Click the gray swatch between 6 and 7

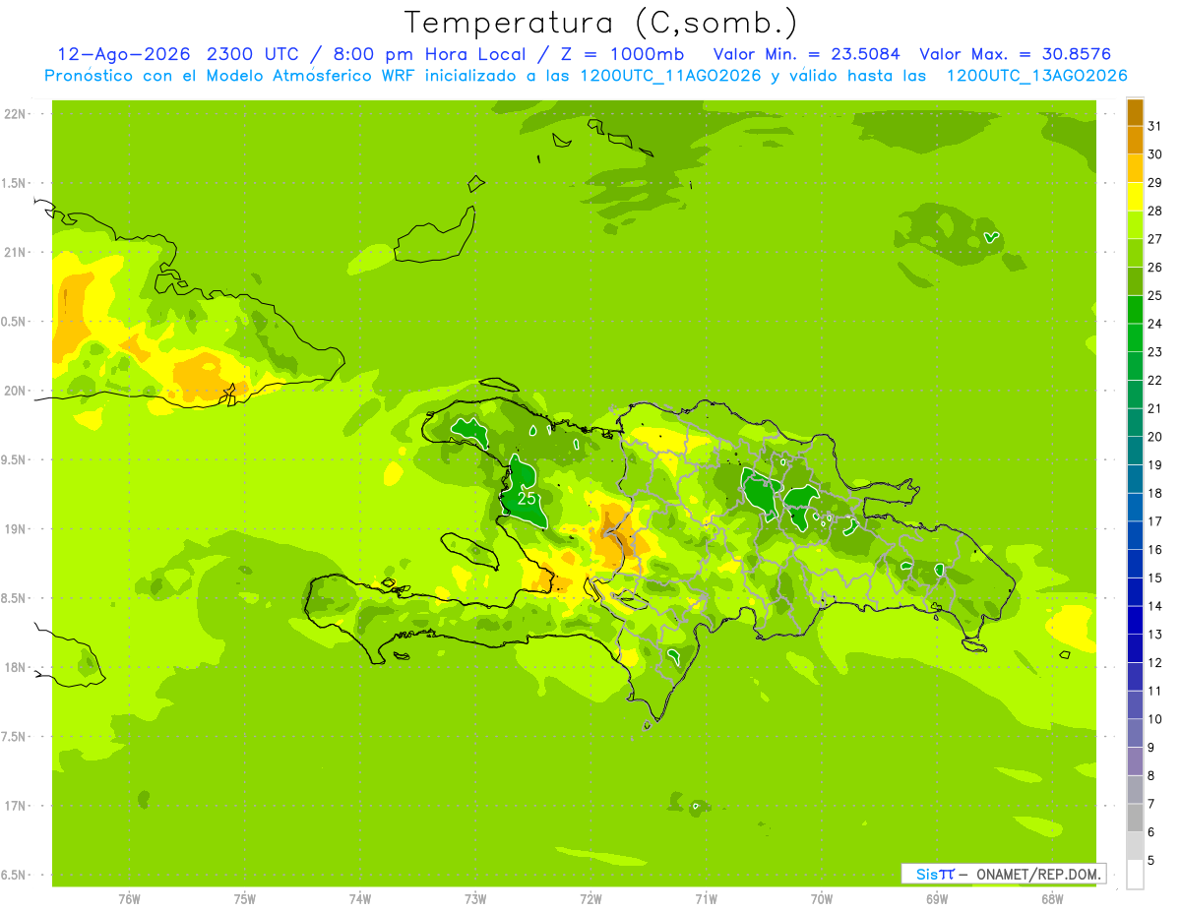pyautogui.click(x=1135, y=818)
